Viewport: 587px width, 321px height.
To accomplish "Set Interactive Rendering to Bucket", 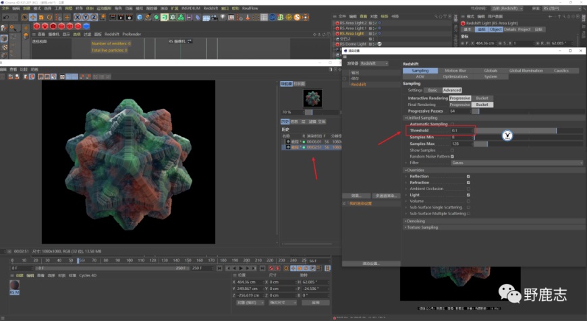I will click(x=482, y=98).
